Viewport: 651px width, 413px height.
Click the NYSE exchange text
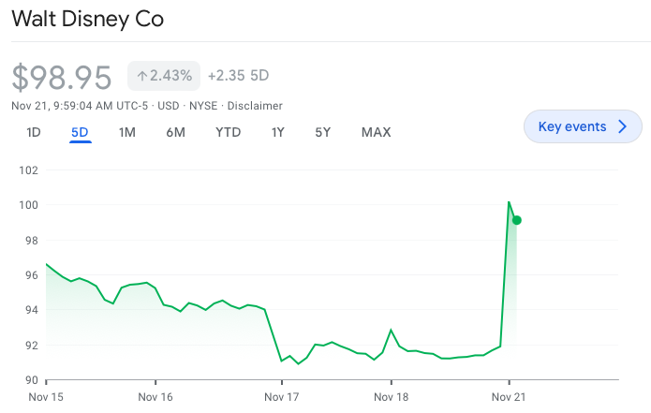click(203, 106)
